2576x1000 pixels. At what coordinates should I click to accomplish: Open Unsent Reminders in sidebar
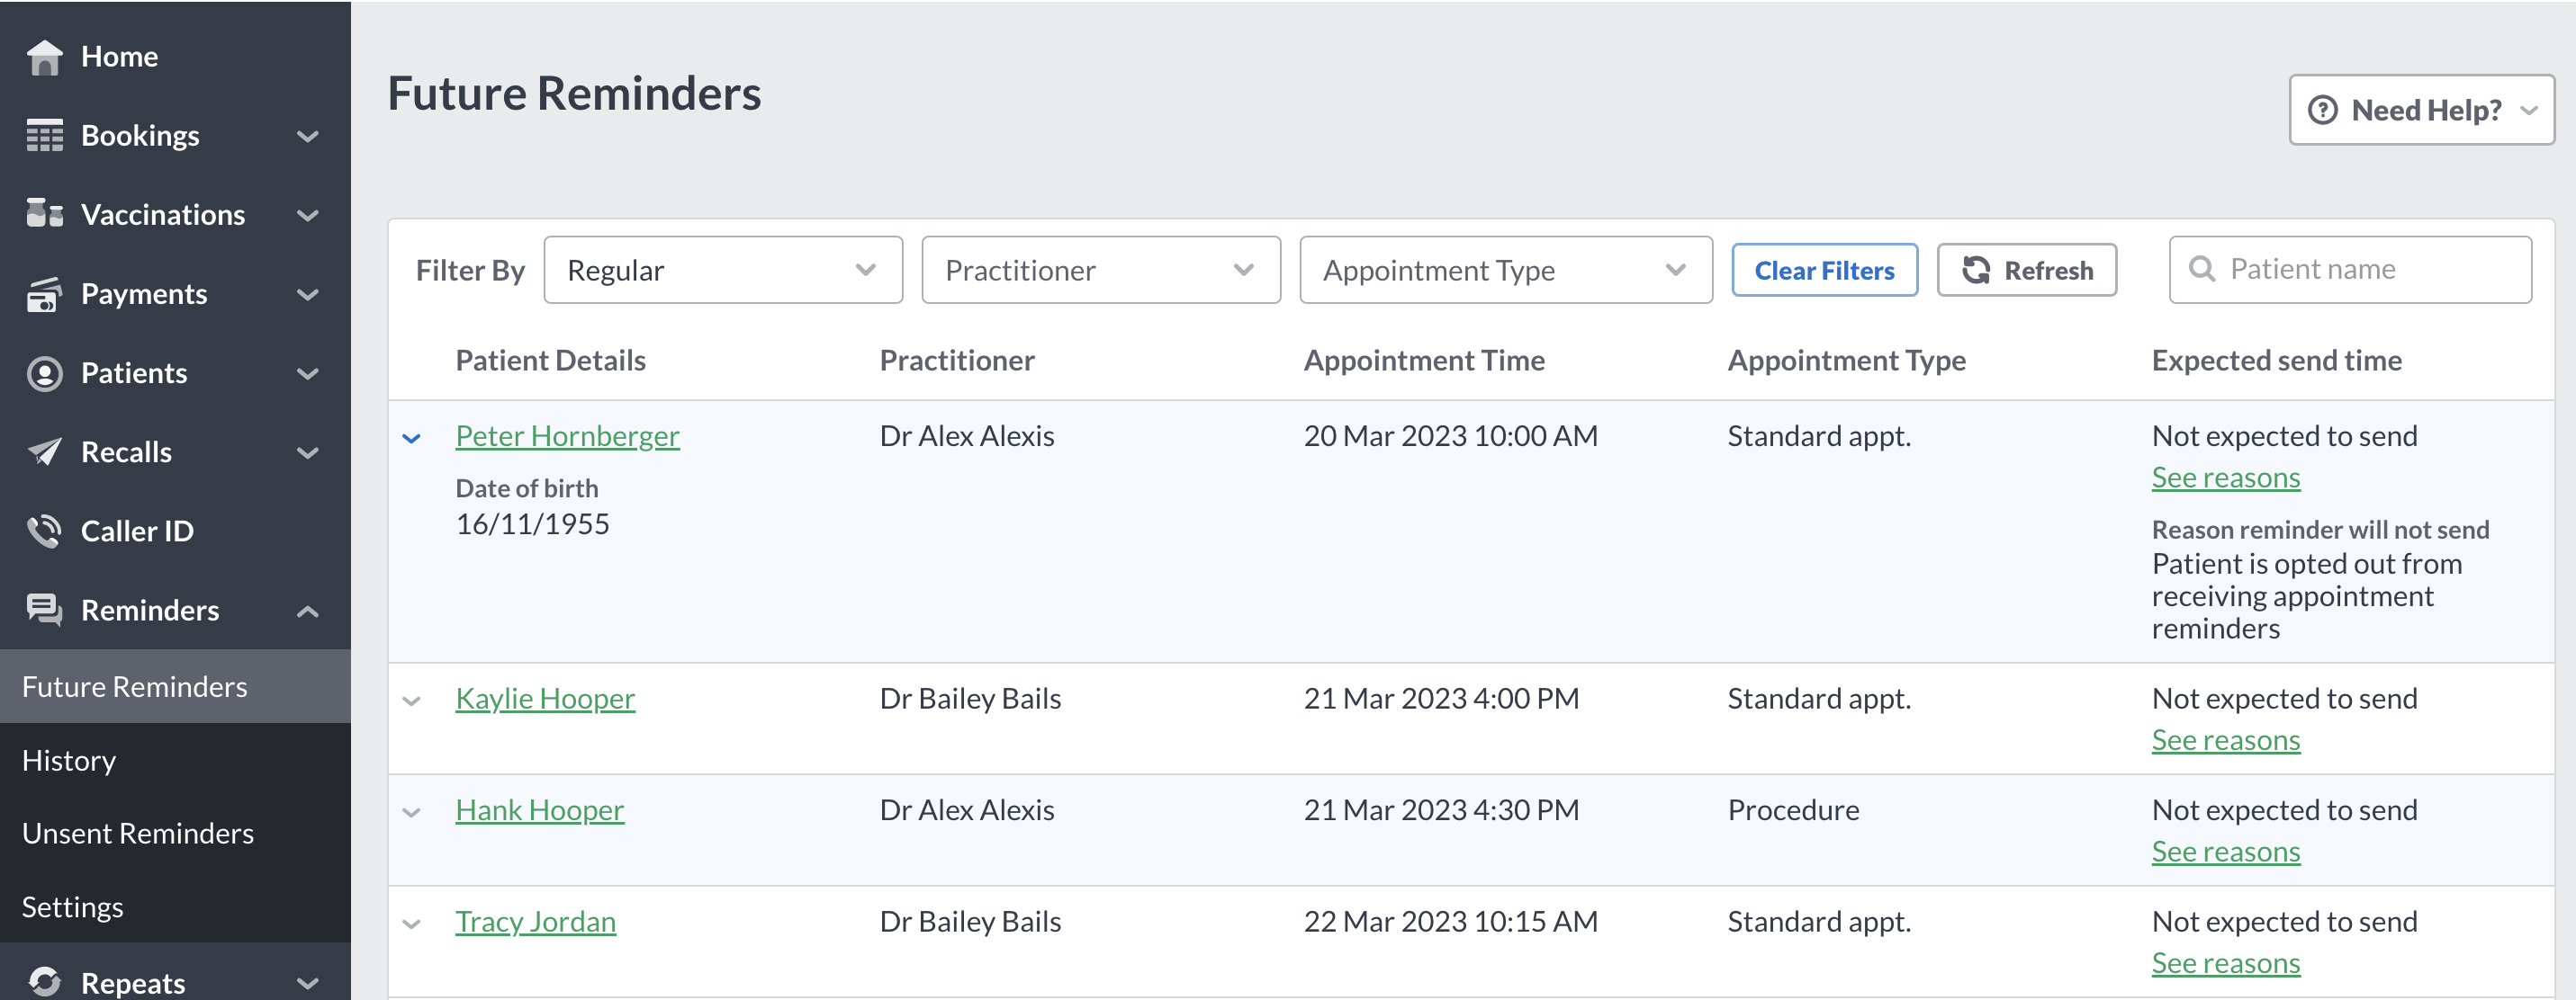click(x=137, y=832)
